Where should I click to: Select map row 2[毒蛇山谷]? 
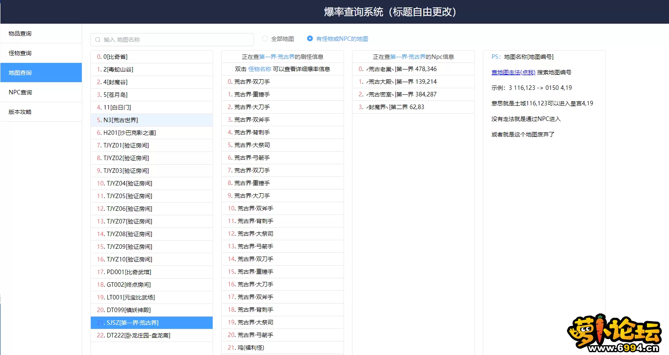click(152, 69)
